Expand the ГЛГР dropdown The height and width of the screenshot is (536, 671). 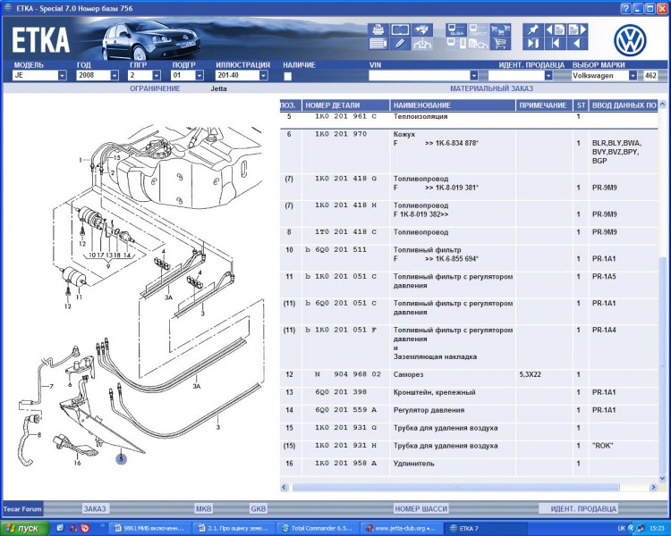pos(157,76)
